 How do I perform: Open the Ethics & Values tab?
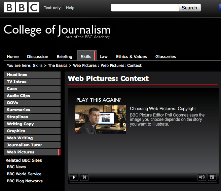[x=132, y=57]
